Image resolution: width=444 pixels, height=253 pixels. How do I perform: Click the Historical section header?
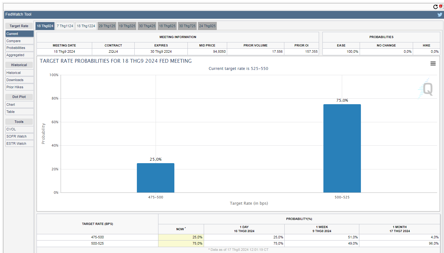click(19, 65)
